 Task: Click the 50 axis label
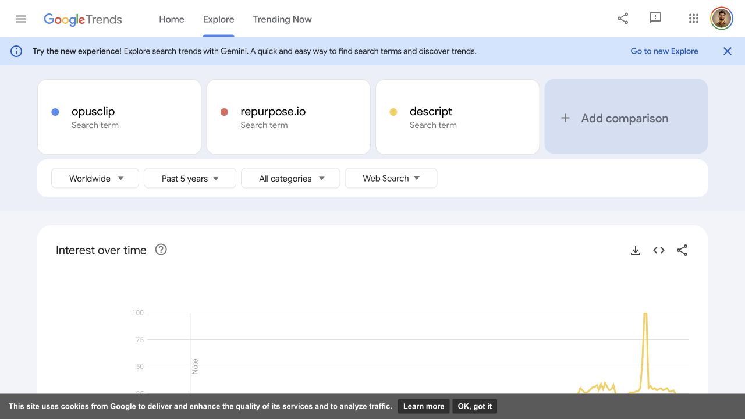(x=140, y=367)
